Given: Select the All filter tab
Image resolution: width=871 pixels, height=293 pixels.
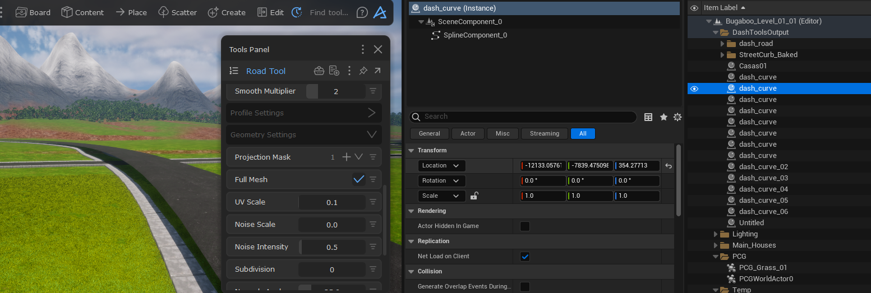Looking at the screenshot, I should pyautogui.click(x=583, y=133).
